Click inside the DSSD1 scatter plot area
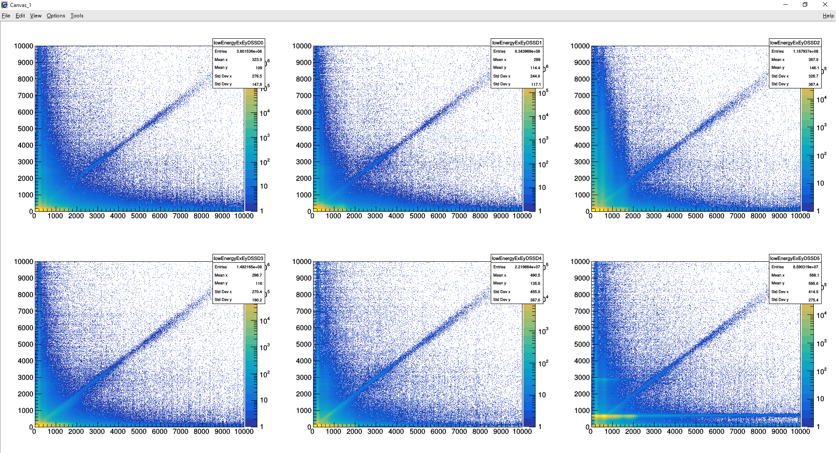The height and width of the screenshot is (453, 836). [x=418, y=128]
